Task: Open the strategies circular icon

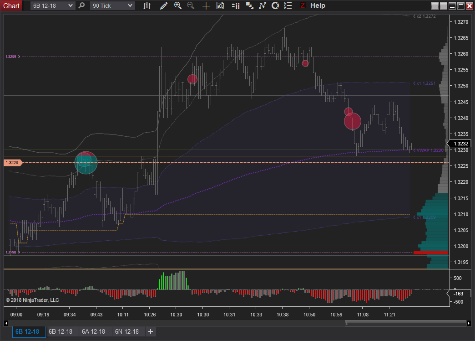Action: coord(275,5)
